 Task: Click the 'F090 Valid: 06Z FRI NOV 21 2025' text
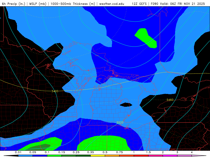(178, 4)
